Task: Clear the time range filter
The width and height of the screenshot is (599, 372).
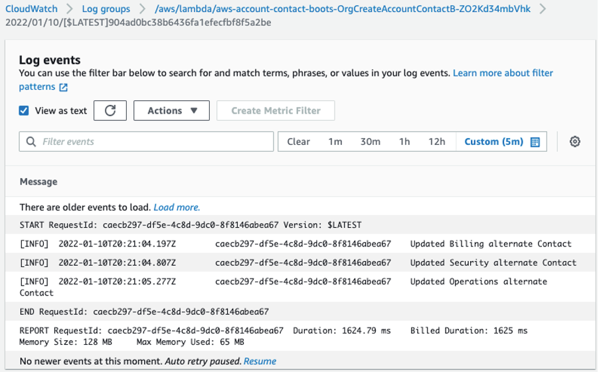Action: 298,141
